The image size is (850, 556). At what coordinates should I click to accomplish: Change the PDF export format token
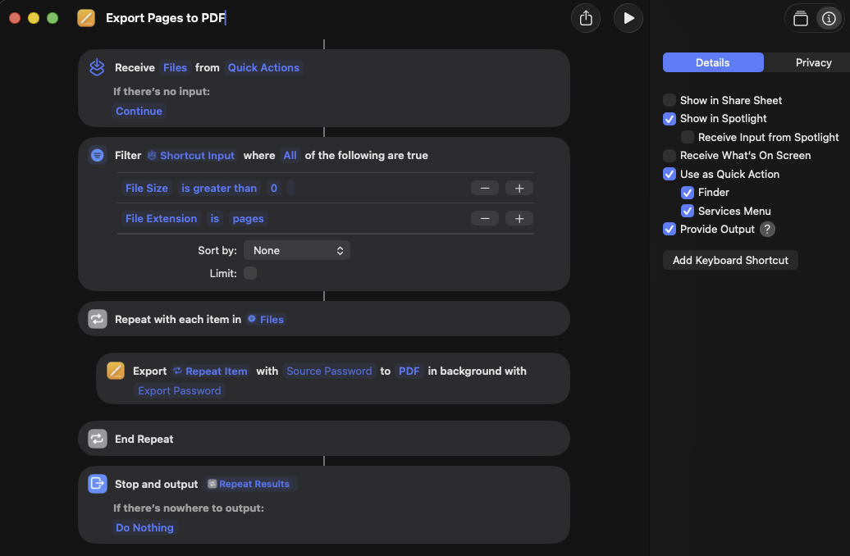409,371
